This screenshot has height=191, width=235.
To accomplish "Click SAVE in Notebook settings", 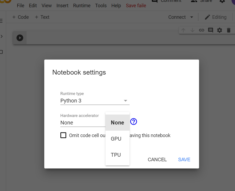I will point(184,160).
